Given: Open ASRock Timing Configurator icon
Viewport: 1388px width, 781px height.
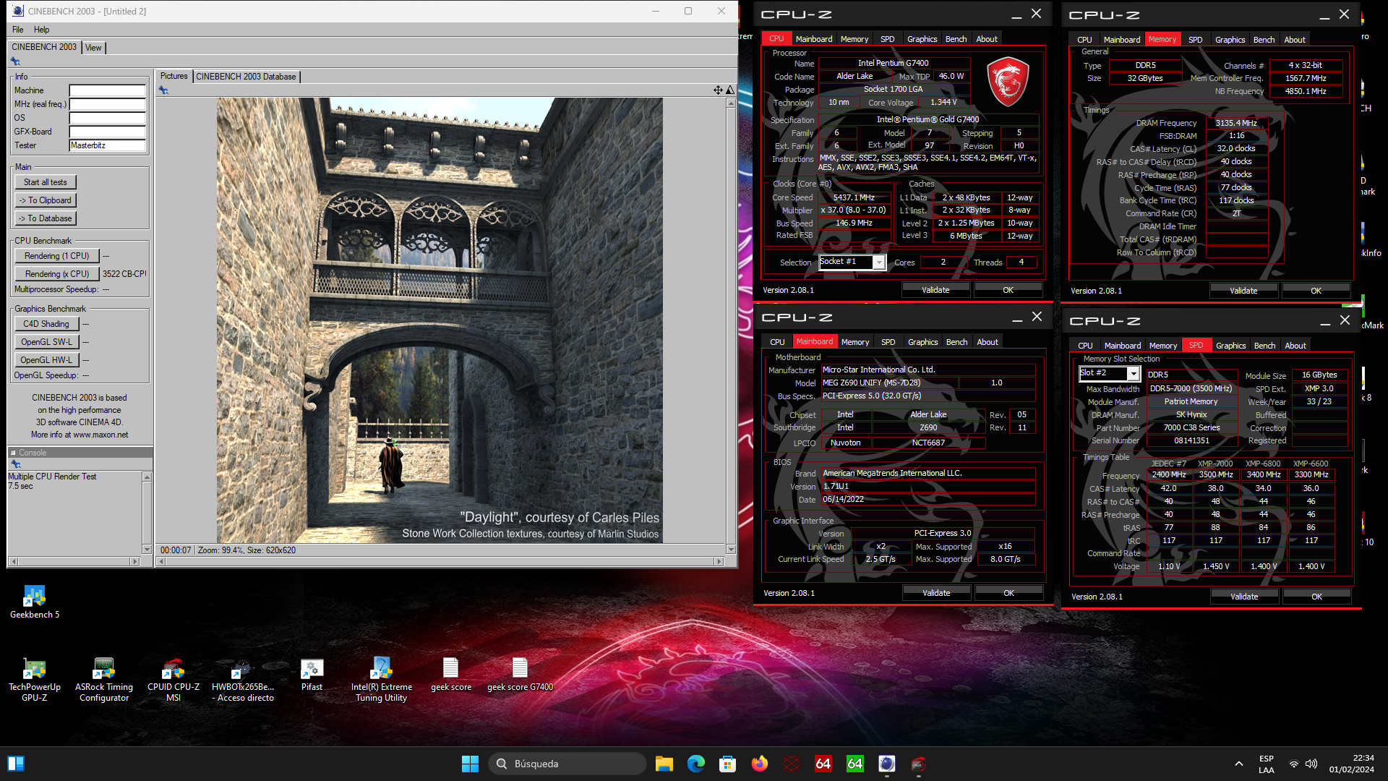Looking at the screenshot, I should [x=104, y=680].
